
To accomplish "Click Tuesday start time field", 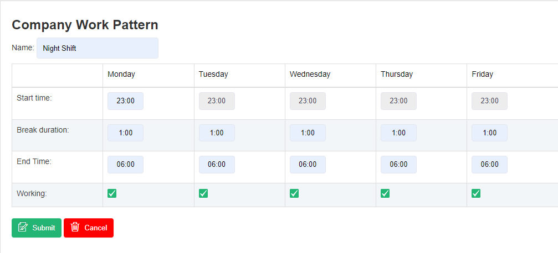I will tap(217, 101).
